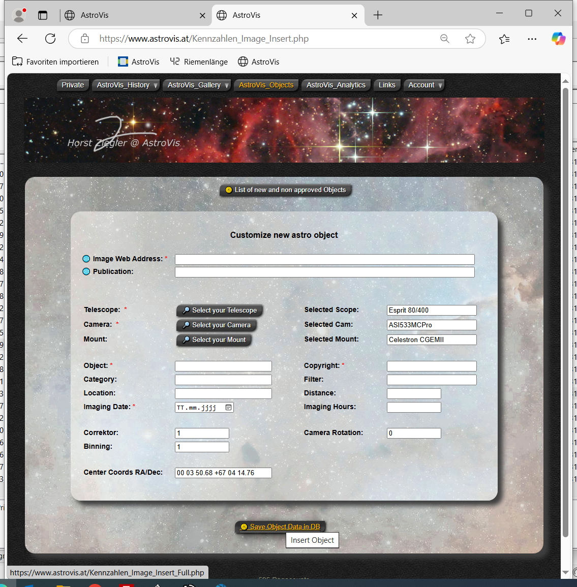Click the Camera Rotation field
Viewport: 577px width, 587px height.
(x=414, y=433)
